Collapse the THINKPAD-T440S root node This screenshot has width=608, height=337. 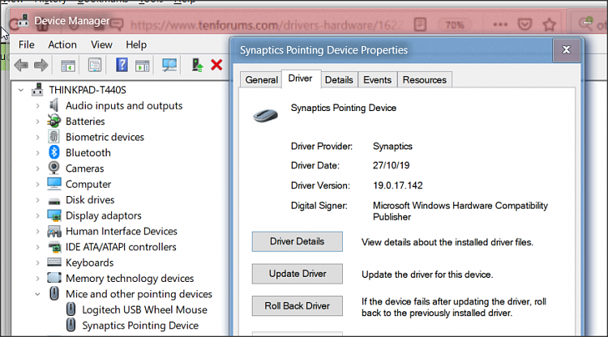(21, 90)
